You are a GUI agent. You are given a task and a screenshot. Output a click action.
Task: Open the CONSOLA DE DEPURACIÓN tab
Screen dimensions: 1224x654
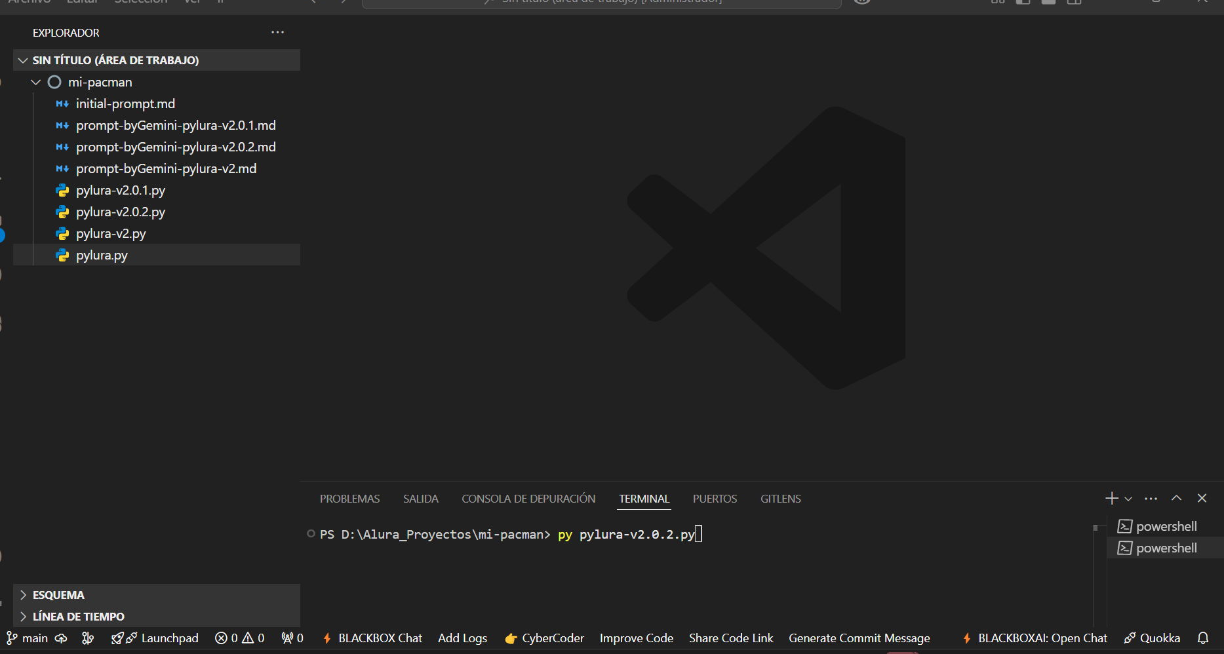tap(528, 499)
